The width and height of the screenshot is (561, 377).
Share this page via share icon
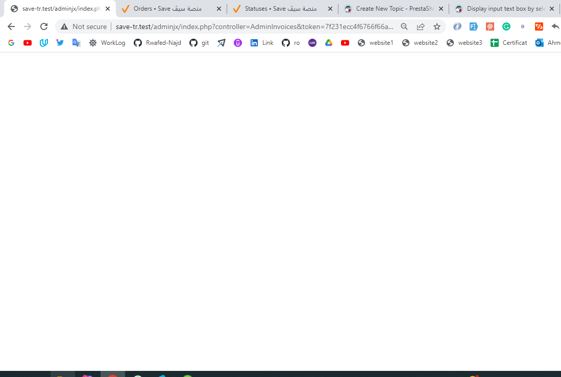(421, 26)
